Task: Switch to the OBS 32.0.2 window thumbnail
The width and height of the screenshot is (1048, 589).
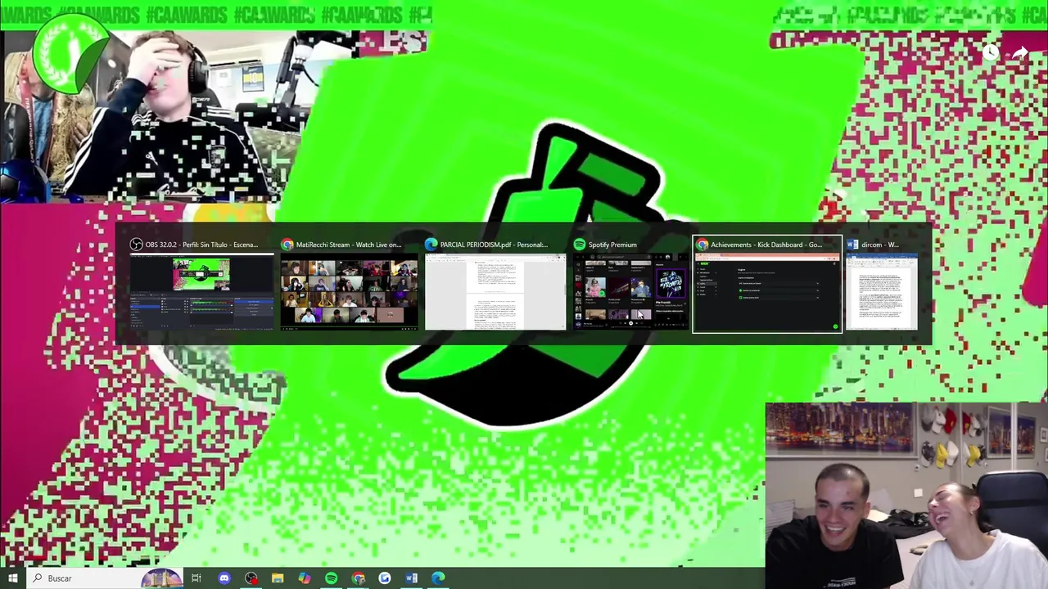Action: pyautogui.click(x=201, y=284)
